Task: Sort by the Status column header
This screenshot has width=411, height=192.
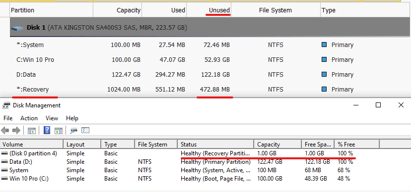Action: [216, 144]
